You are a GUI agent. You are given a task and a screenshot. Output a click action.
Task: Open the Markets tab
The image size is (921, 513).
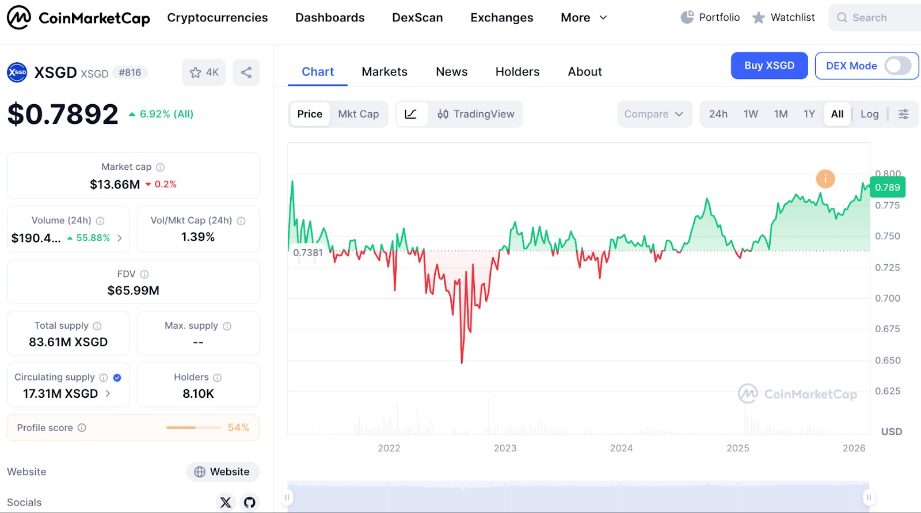(x=385, y=72)
